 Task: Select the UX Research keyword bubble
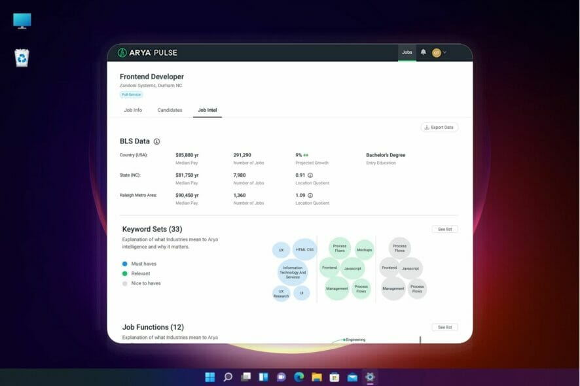tap(281, 294)
